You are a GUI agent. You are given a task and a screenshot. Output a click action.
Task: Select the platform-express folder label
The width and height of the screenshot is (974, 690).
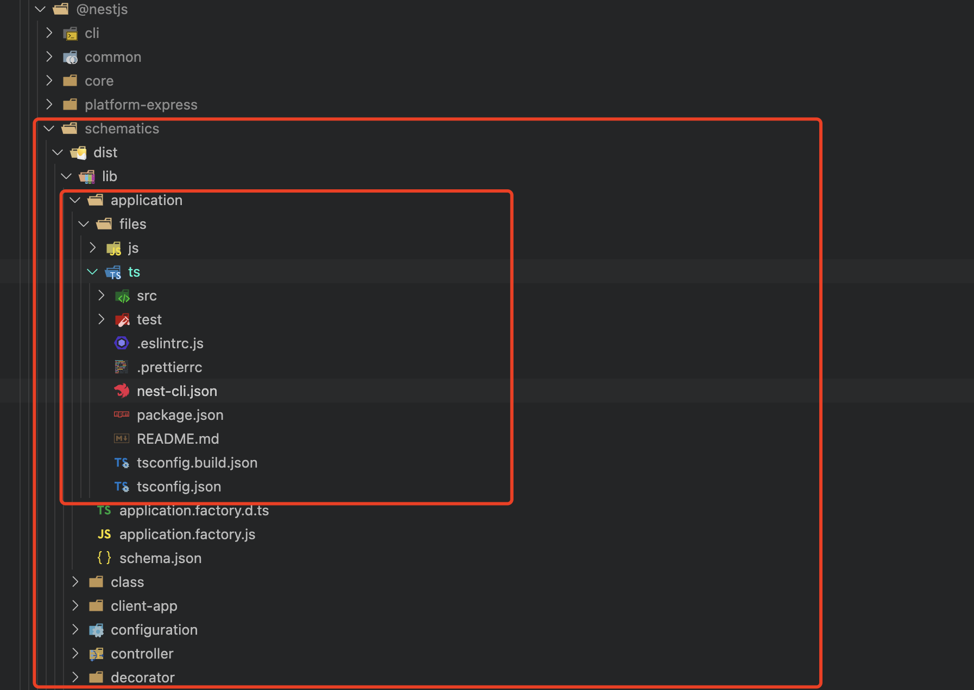pyautogui.click(x=141, y=105)
